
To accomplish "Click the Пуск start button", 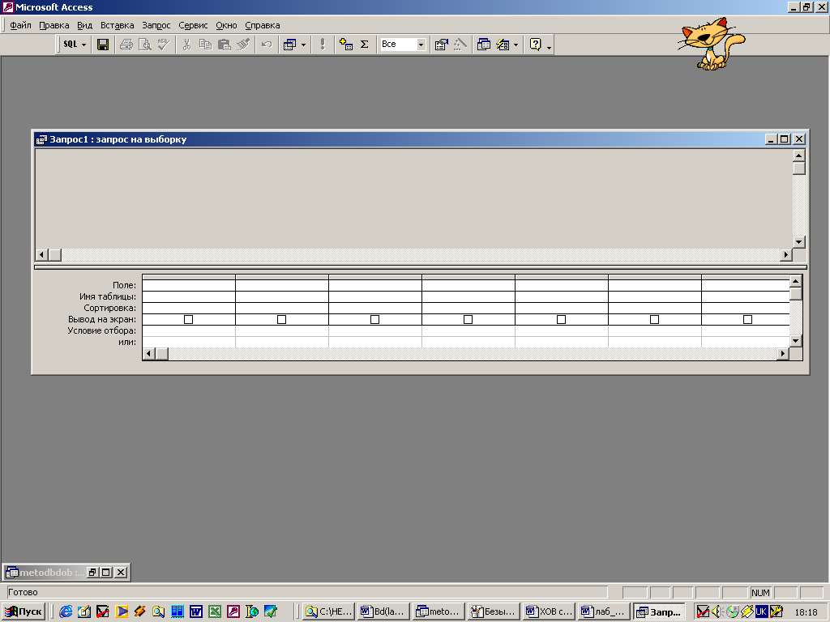I will pos(24,611).
